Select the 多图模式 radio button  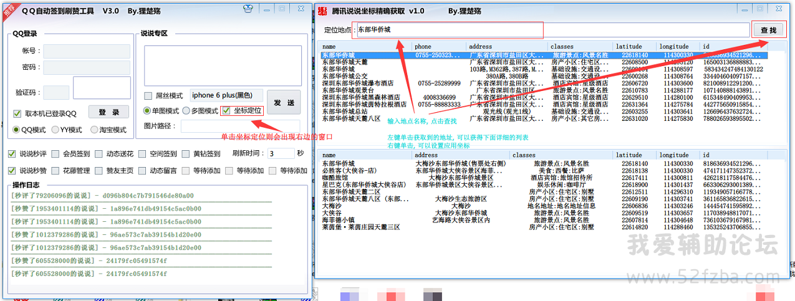click(186, 111)
